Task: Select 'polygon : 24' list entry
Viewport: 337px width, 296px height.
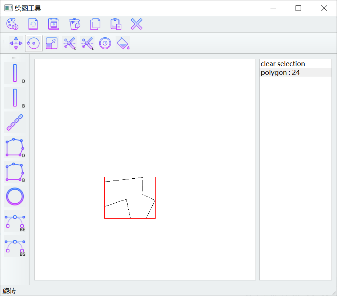Action: pos(296,72)
